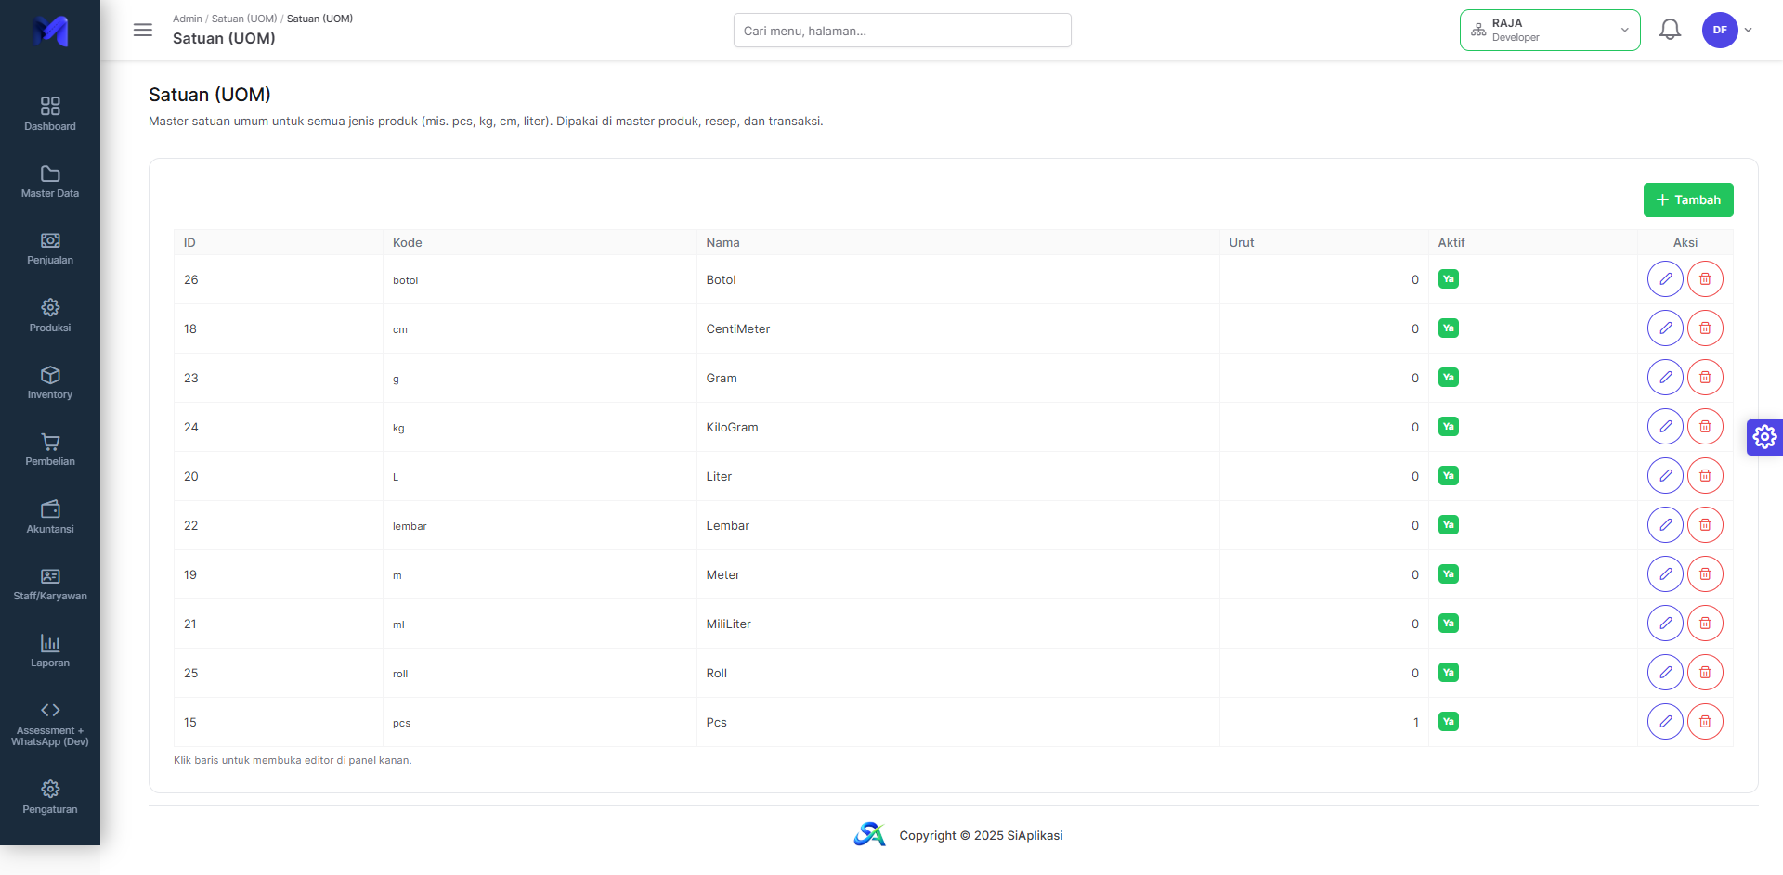
Task: Click the Liter name cell
Action: [x=957, y=476]
